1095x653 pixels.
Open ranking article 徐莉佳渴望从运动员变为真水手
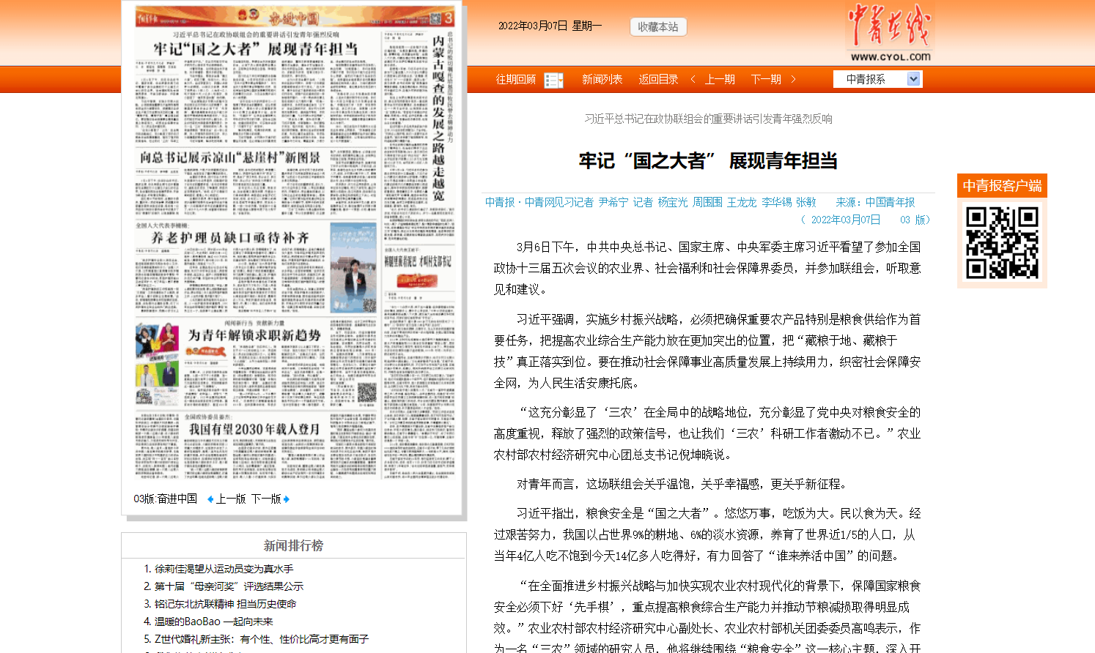[224, 569]
